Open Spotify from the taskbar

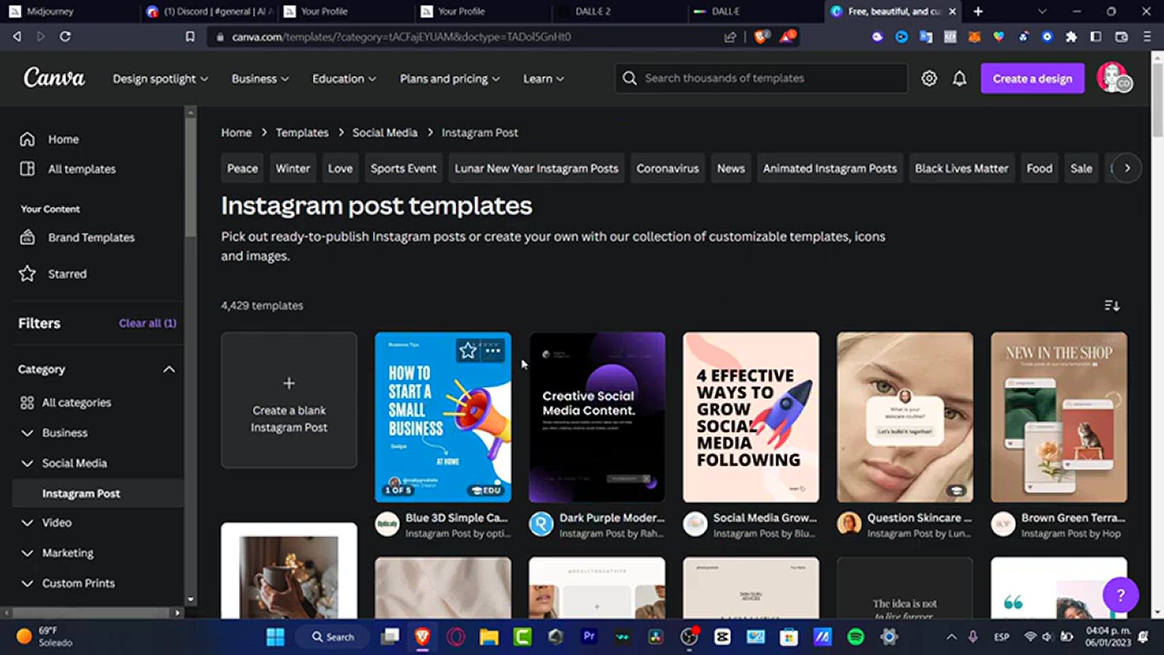pyautogui.click(x=855, y=637)
